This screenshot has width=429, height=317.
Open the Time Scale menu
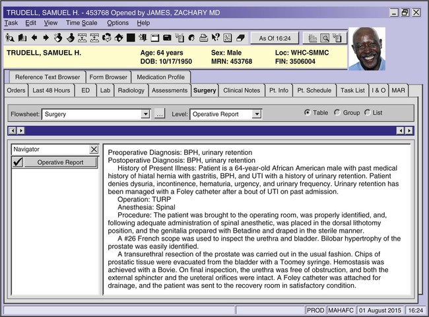(81, 22)
